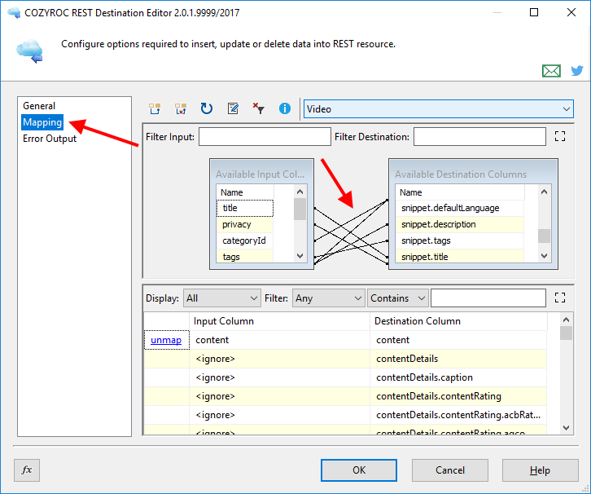Click the Cancel button
The height and width of the screenshot is (494, 591).
pos(450,470)
